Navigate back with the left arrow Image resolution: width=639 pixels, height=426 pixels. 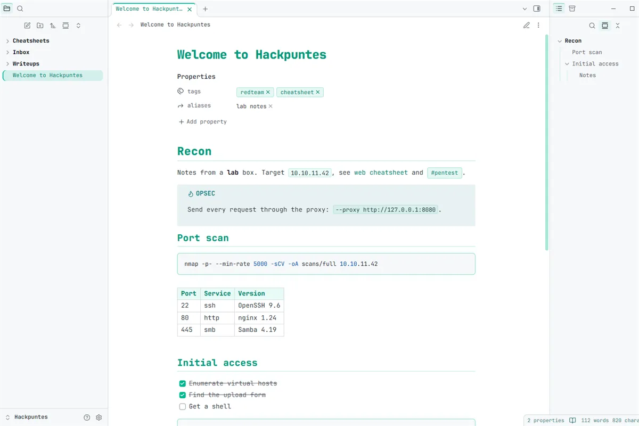(119, 25)
